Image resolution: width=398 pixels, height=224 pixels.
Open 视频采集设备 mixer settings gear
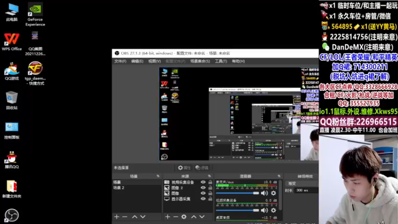pyautogui.click(x=273, y=210)
